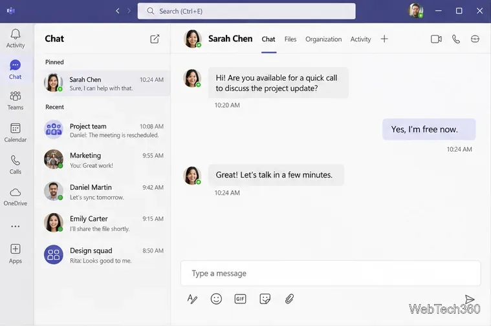The image size is (491, 326).
Task: Open the Daniel Martin conversation
Action: pyautogui.click(x=103, y=192)
